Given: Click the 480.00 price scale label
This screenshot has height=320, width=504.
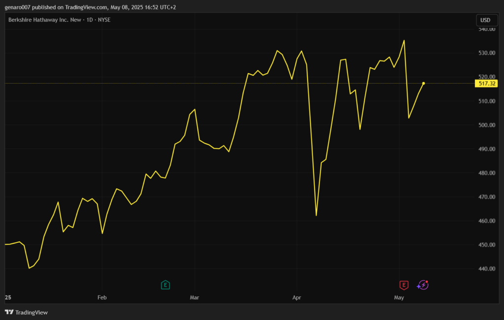Looking at the screenshot, I should [x=486, y=173].
